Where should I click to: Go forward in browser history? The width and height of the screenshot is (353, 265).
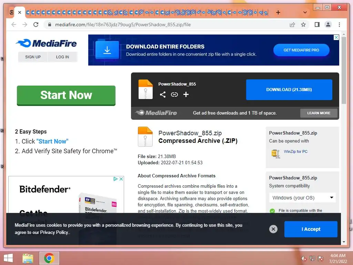point(25,24)
